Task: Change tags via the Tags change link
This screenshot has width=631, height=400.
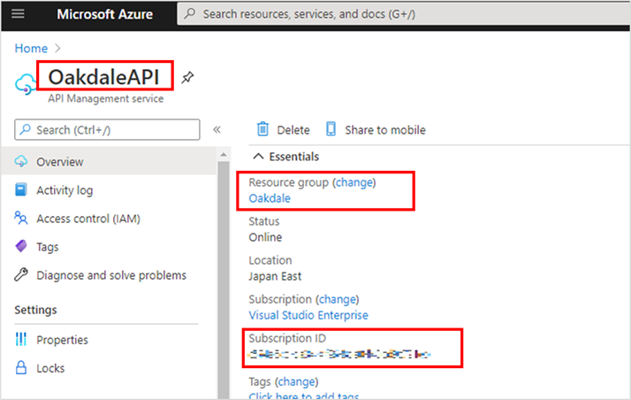Action: click(x=297, y=381)
